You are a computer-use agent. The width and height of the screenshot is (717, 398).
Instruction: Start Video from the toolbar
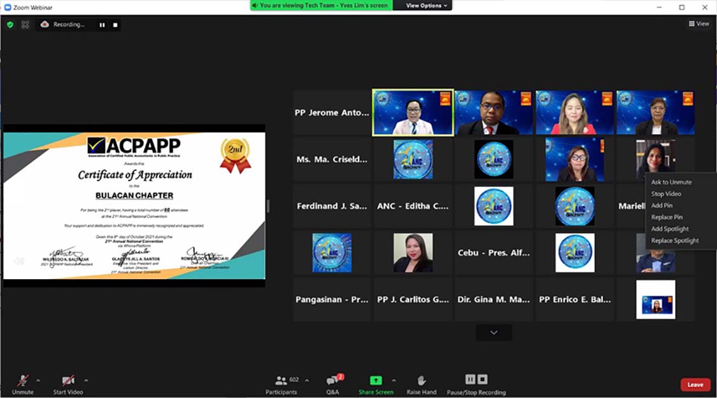pos(67,385)
